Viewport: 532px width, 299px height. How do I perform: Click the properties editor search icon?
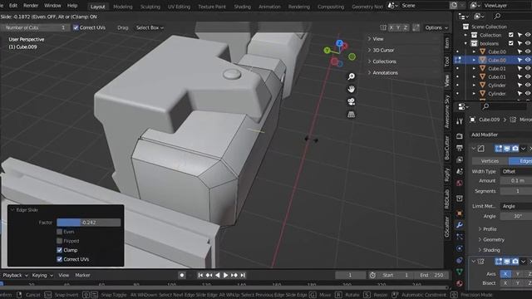[x=485, y=106]
